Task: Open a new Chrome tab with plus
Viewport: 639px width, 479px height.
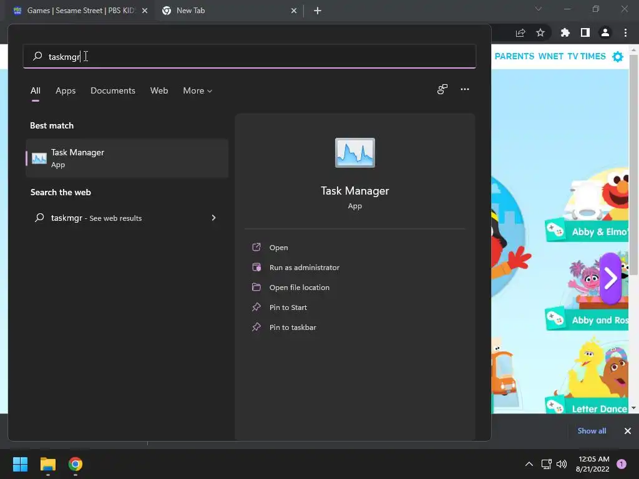Action: pos(318,11)
